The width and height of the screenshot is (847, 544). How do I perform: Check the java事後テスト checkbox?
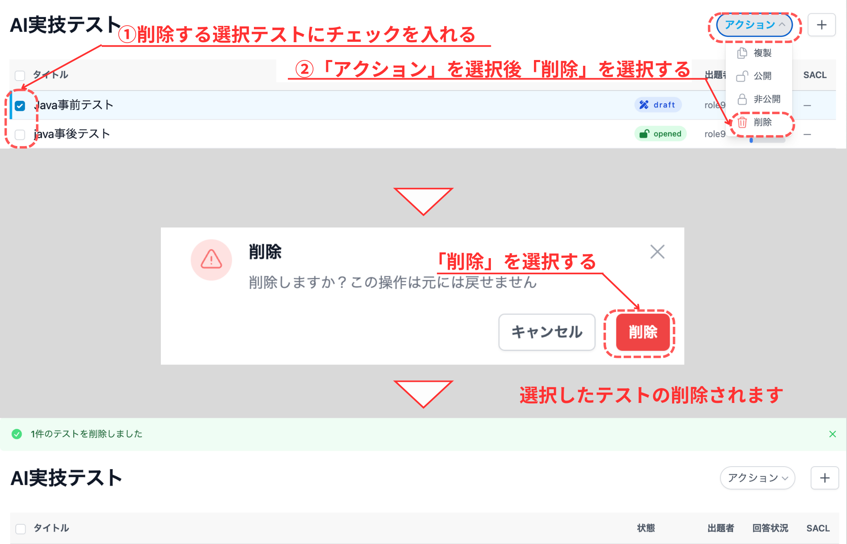tap(19, 133)
